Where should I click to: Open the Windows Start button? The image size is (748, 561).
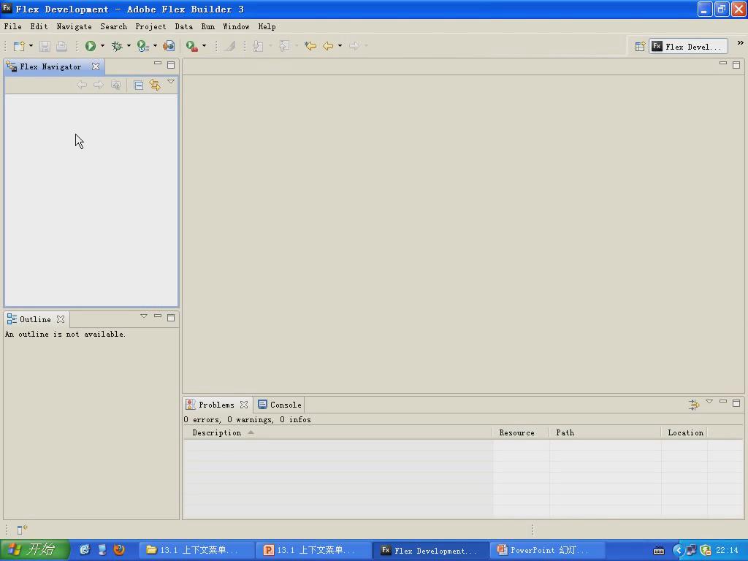[x=35, y=550]
